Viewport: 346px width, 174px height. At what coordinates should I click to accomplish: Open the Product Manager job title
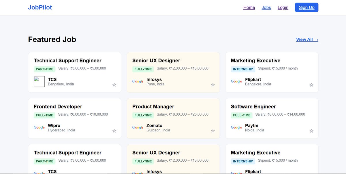coord(153,106)
